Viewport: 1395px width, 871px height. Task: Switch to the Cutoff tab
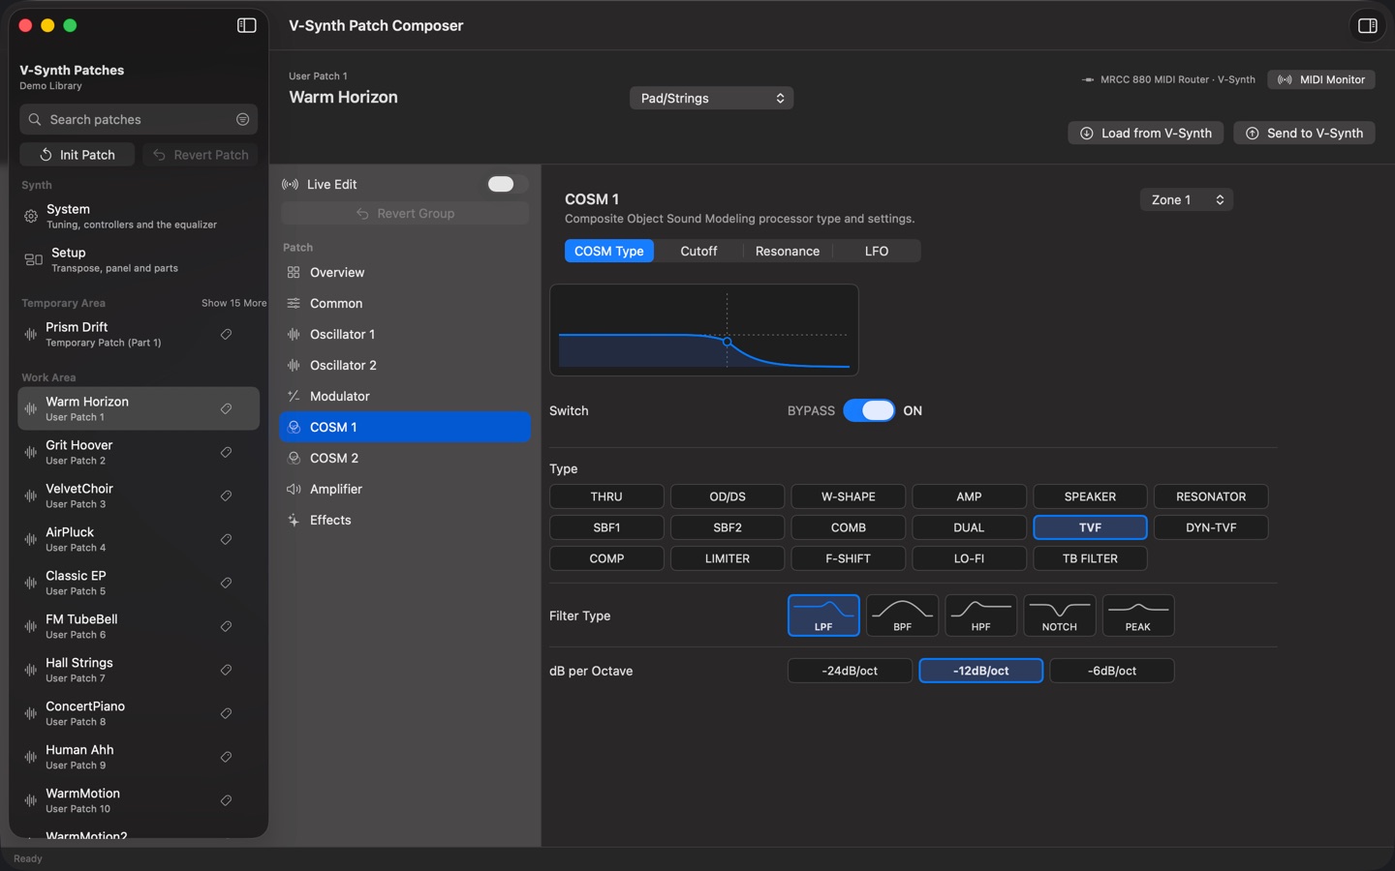pos(698,251)
